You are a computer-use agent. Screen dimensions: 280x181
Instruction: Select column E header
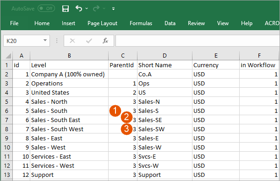coord(216,56)
